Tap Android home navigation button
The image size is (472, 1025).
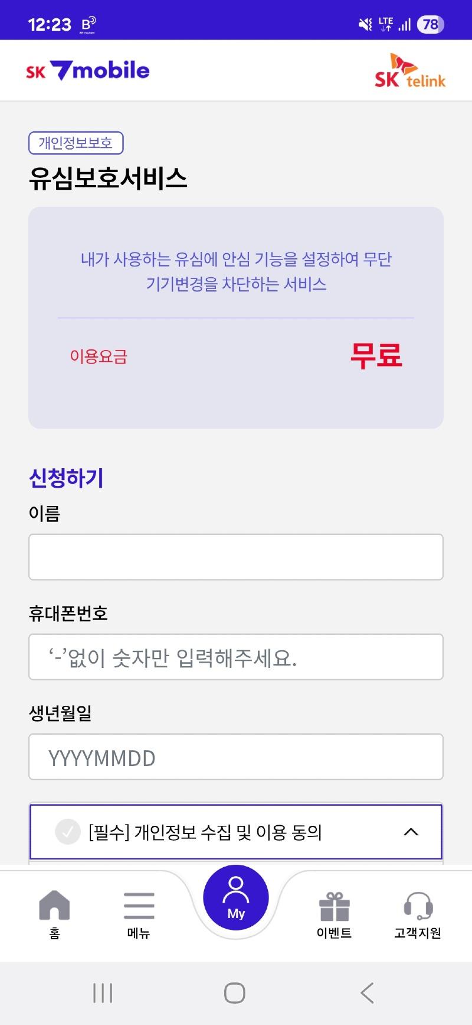(235, 993)
